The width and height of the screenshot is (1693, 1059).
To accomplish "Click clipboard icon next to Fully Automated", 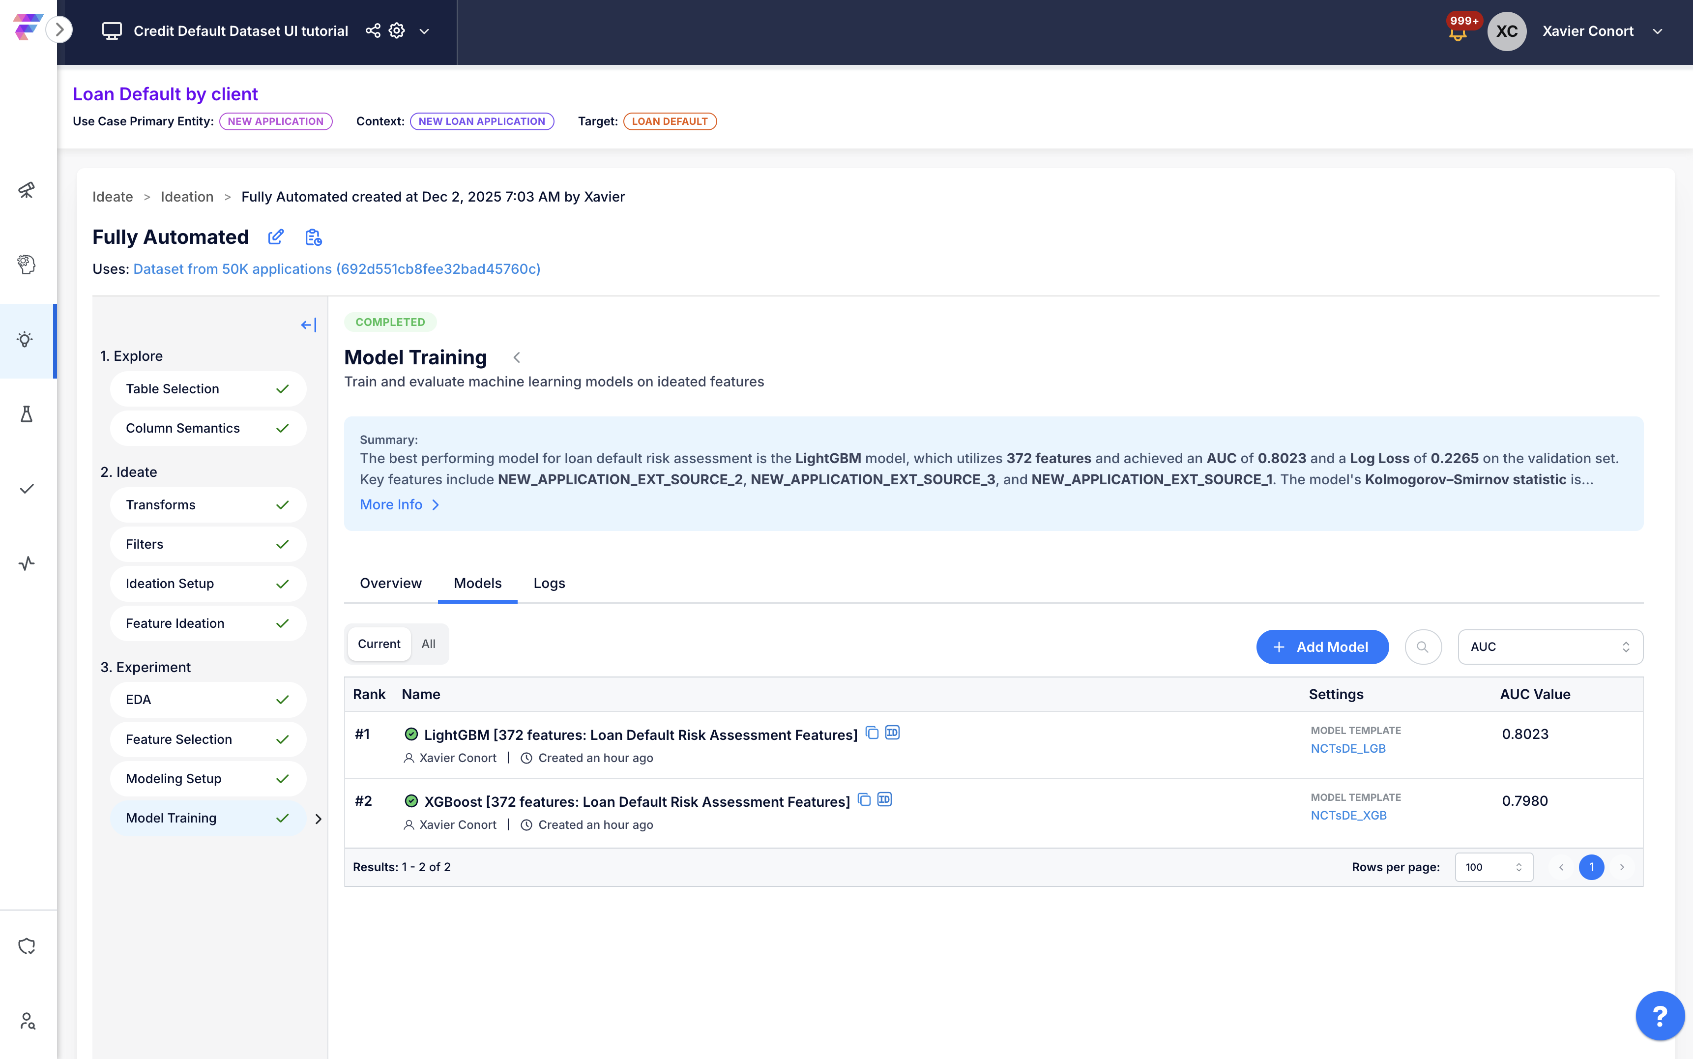I will (313, 237).
